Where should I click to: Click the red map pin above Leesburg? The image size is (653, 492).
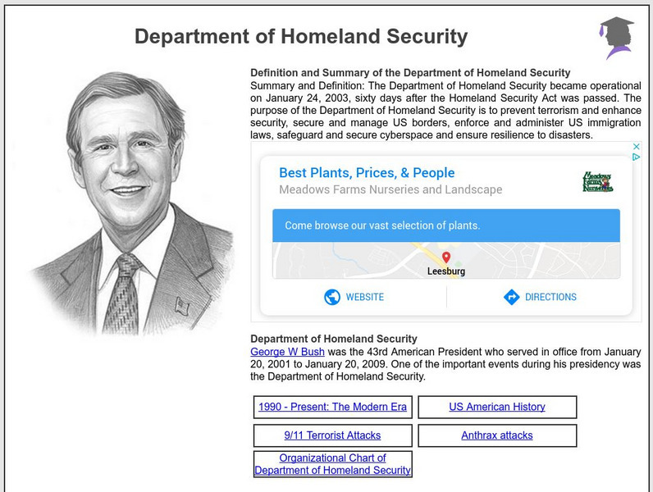[446, 257]
